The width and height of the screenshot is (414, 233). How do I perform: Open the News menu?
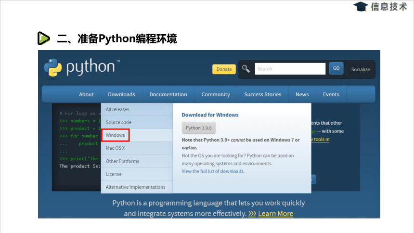click(x=302, y=94)
